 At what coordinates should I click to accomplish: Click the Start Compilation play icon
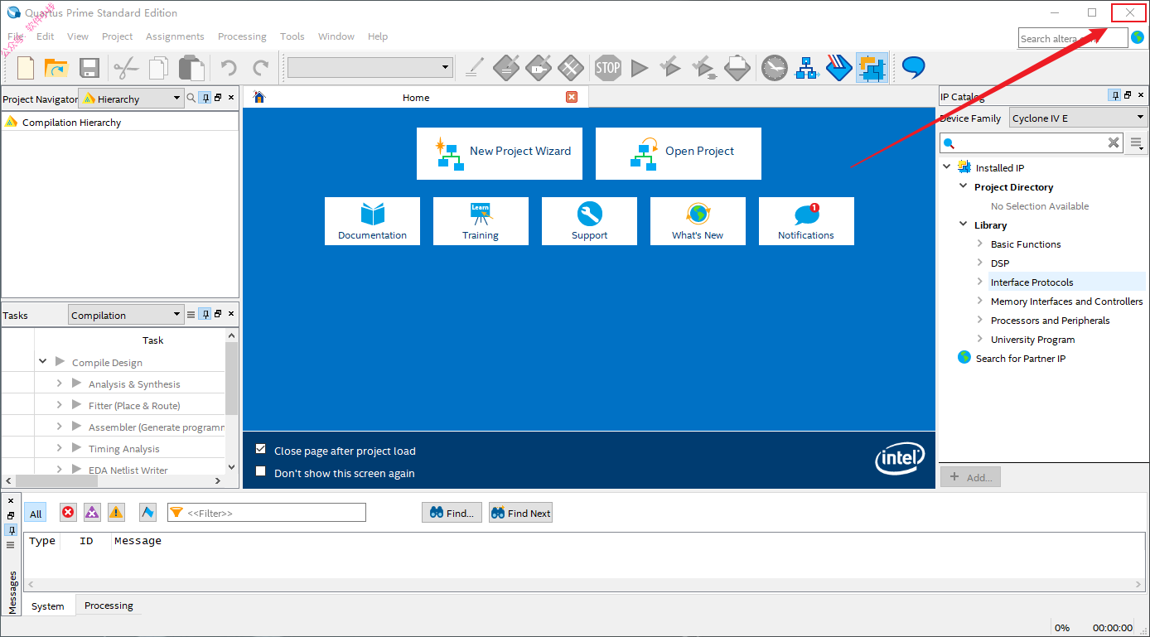pyautogui.click(x=639, y=68)
